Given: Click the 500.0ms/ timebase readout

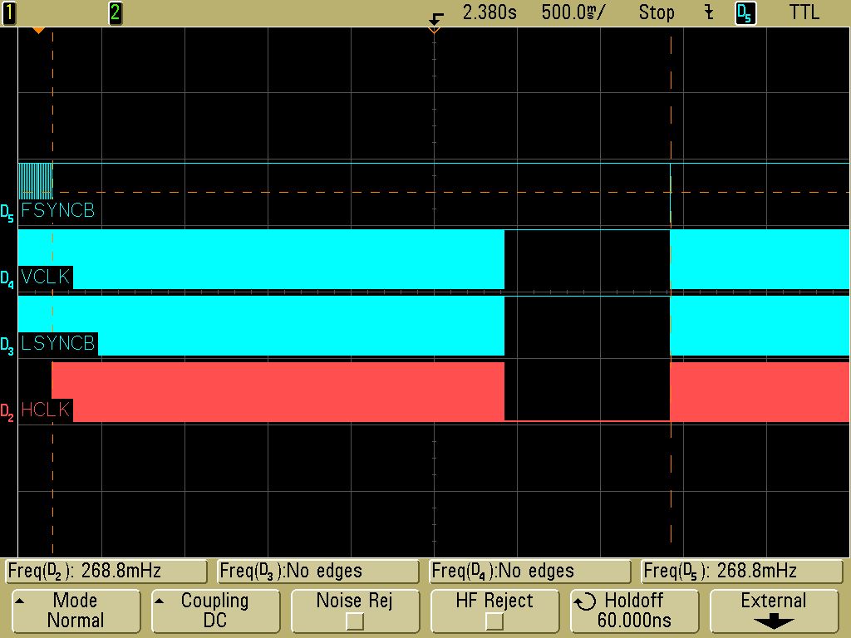Looking at the screenshot, I should [573, 12].
